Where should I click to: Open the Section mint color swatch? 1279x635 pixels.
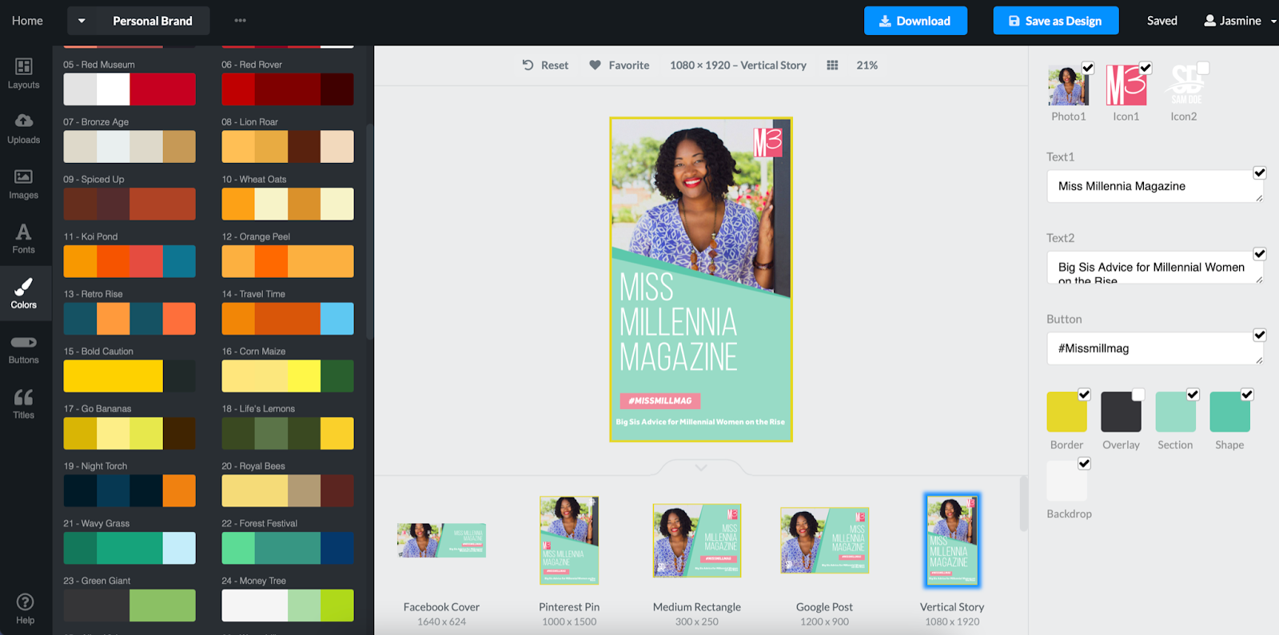[1175, 411]
